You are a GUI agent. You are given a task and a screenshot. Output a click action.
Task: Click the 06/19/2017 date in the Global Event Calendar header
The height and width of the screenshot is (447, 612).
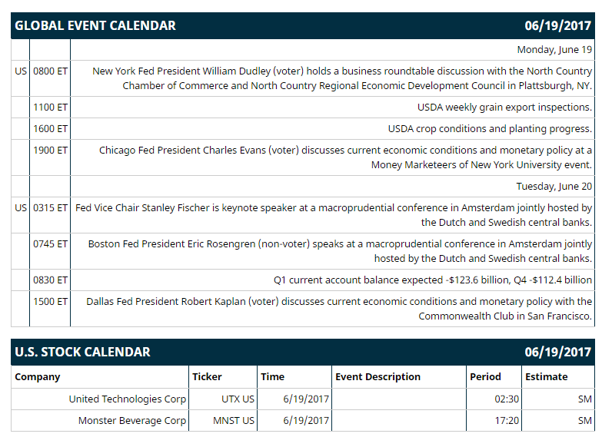pyautogui.click(x=557, y=26)
